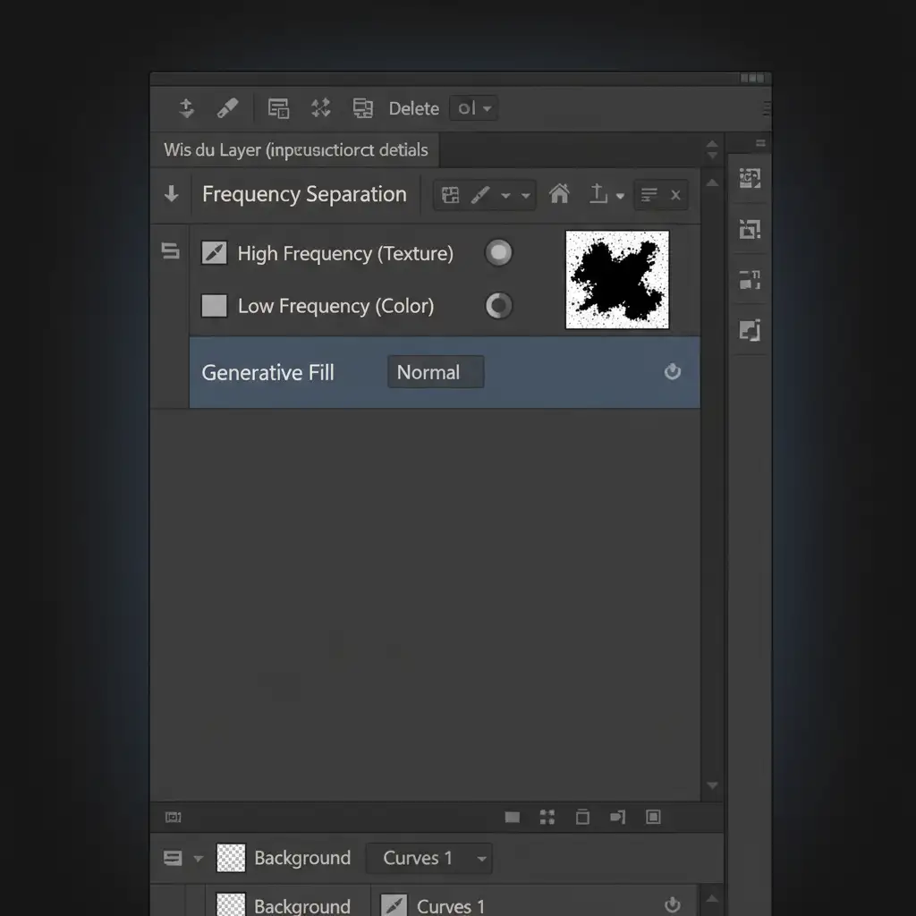The width and height of the screenshot is (916, 916).
Task: Select the Wis du Layer tab
Action: (x=295, y=149)
